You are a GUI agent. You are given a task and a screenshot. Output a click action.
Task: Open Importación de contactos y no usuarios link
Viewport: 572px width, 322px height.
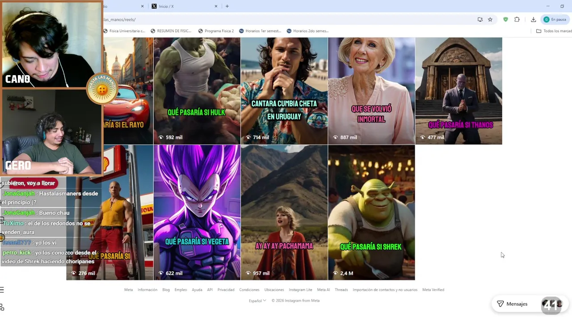[x=385, y=290]
